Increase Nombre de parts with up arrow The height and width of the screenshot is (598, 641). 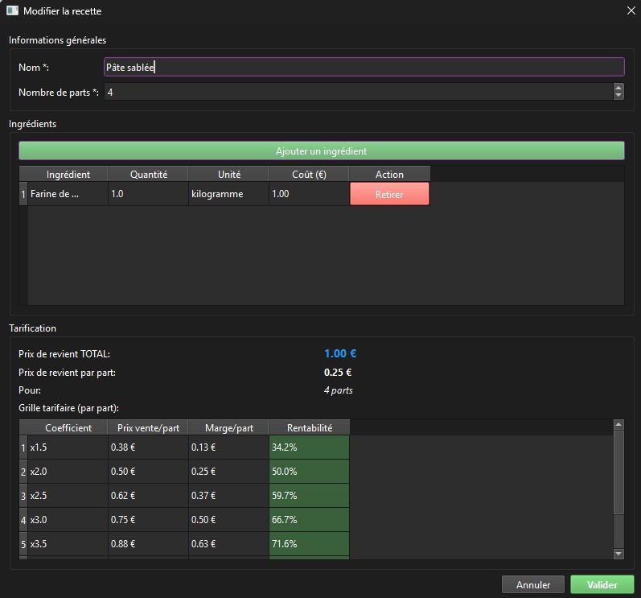point(618,89)
